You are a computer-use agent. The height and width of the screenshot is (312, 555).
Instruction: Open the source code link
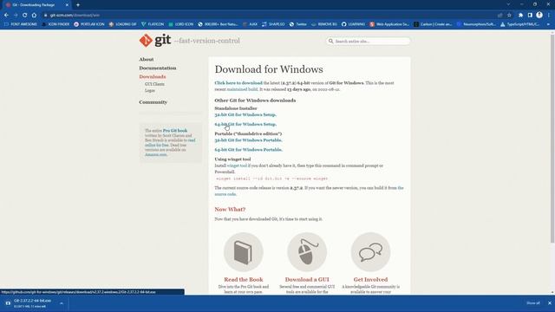point(225,194)
